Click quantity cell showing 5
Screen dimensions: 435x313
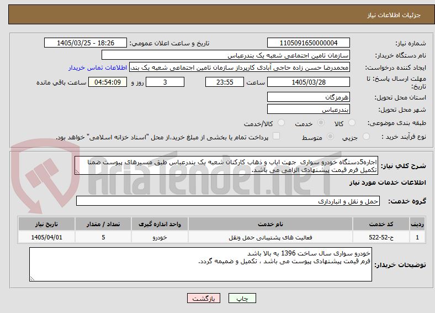coord(103,237)
